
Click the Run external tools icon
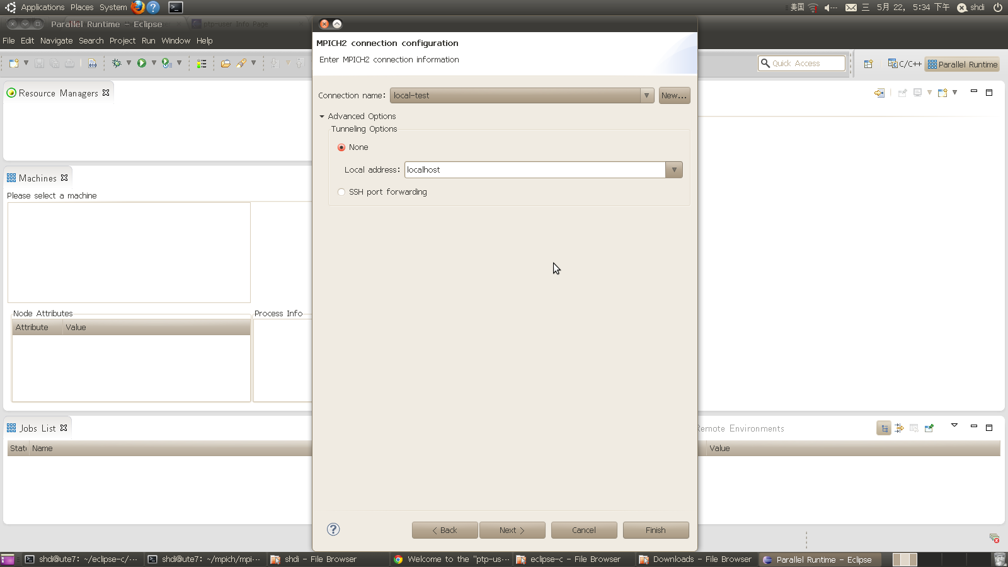(167, 63)
